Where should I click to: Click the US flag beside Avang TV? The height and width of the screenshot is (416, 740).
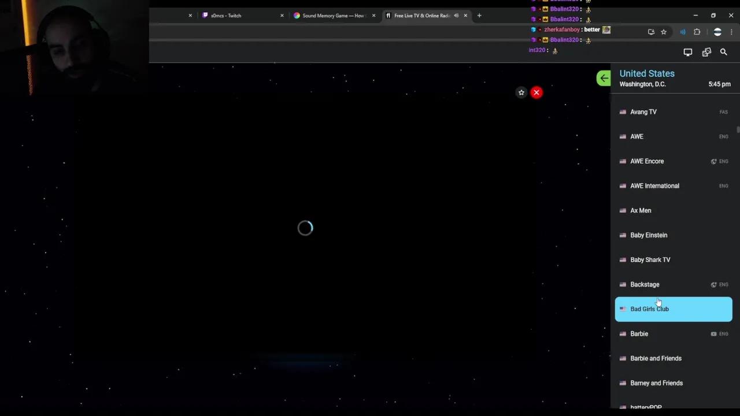[623, 112]
